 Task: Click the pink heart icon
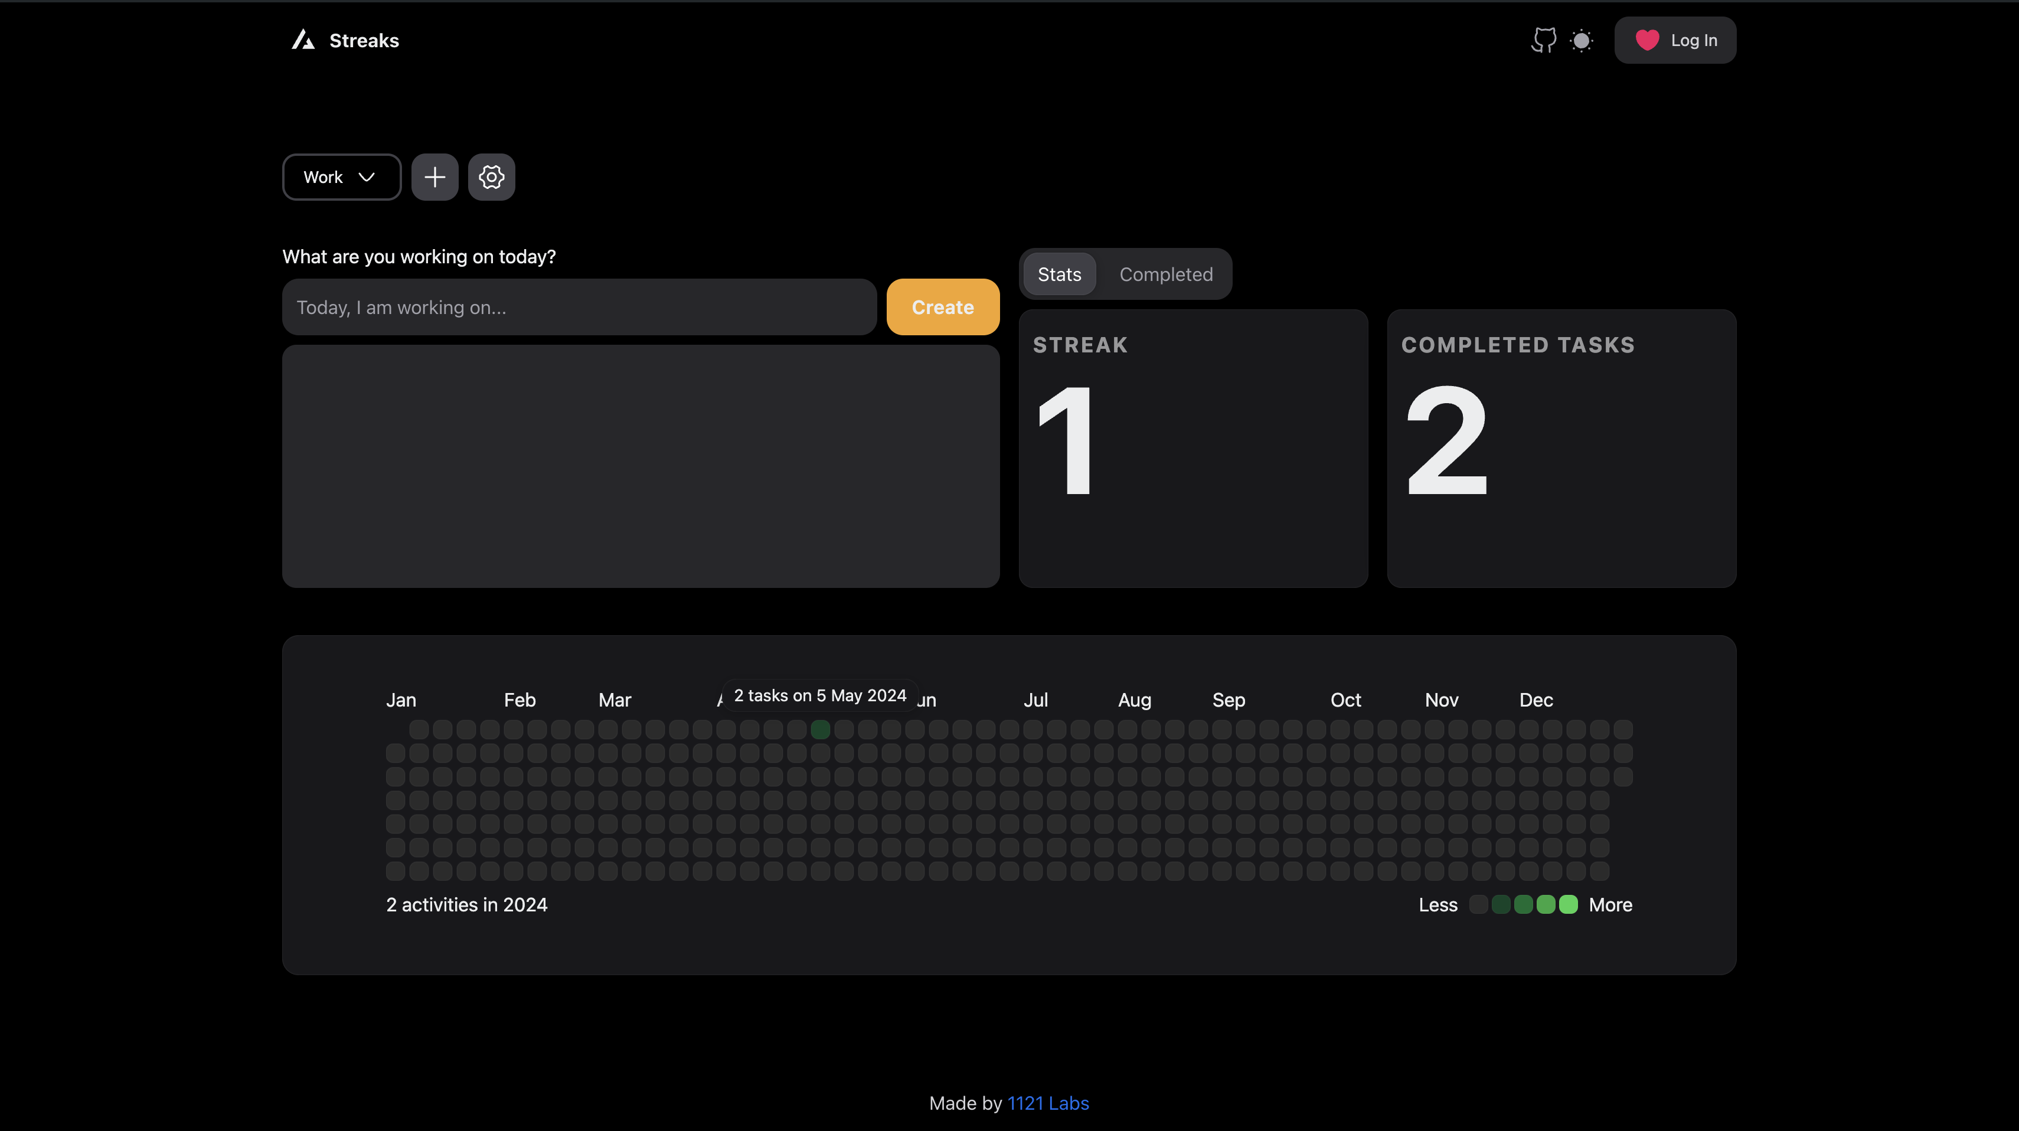pyautogui.click(x=1646, y=40)
